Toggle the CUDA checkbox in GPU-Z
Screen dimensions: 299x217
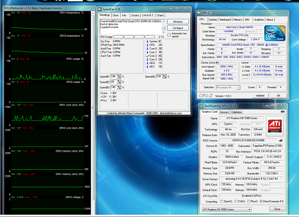(x=236, y=201)
